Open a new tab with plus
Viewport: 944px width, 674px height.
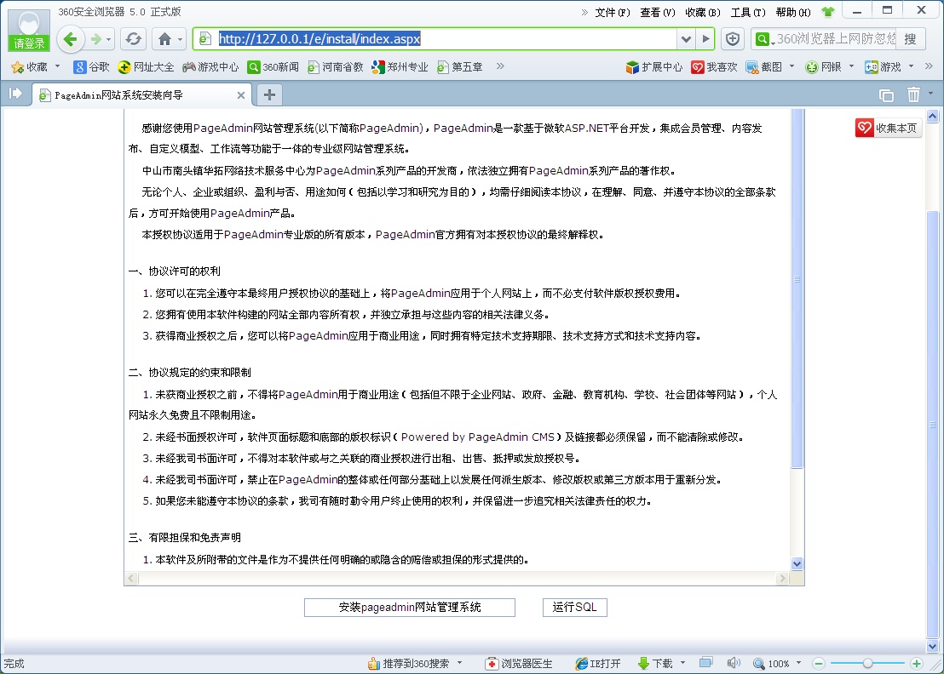click(x=270, y=94)
